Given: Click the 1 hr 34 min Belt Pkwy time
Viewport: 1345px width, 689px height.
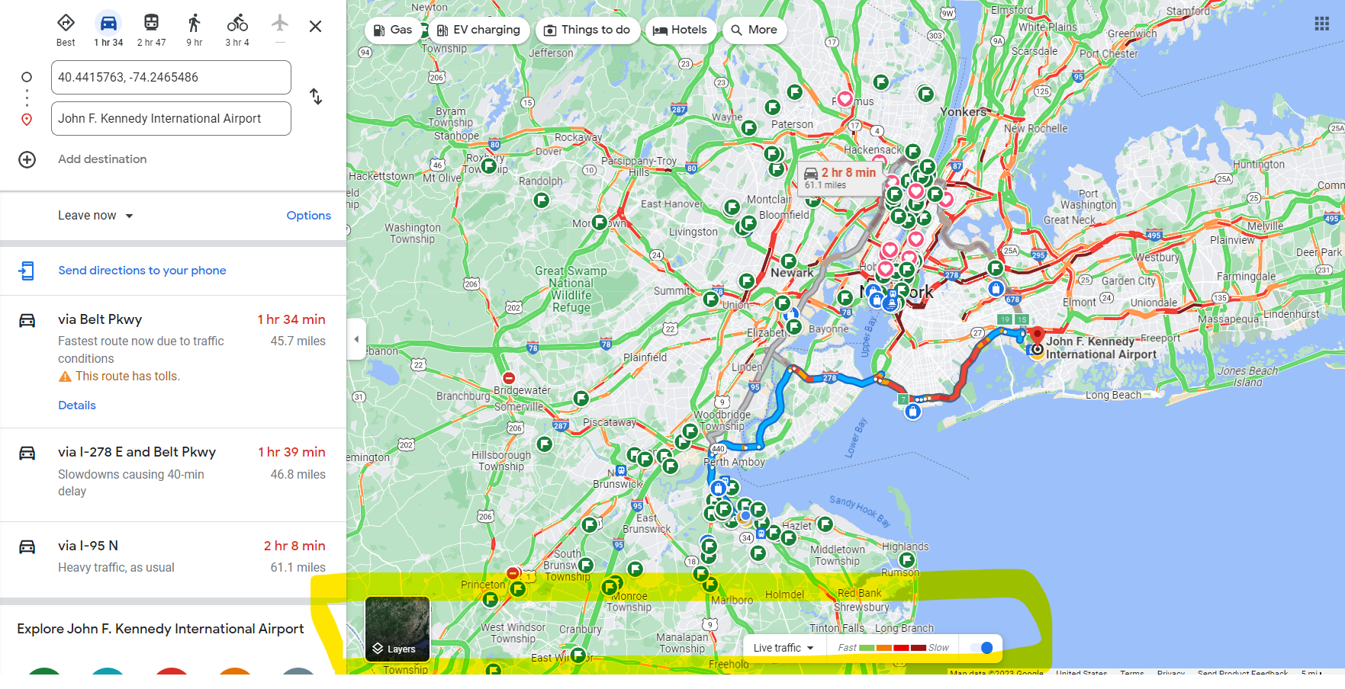Looking at the screenshot, I should (x=291, y=319).
